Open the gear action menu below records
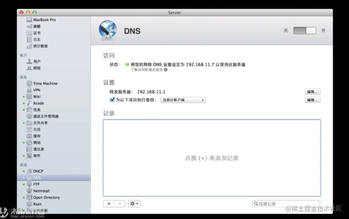 [134, 204]
